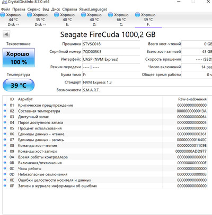Image resolution: width=212 pixels, height=215 pixels.
Task: Click status dot of attribute 0C
Action: (x=5, y=169)
